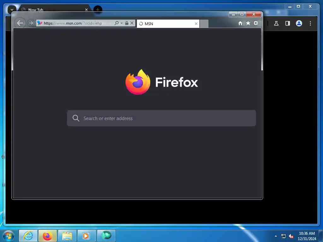This screenshot has width=323, height=242.
Task: Open the Tools gear menu
Action: 256,23
